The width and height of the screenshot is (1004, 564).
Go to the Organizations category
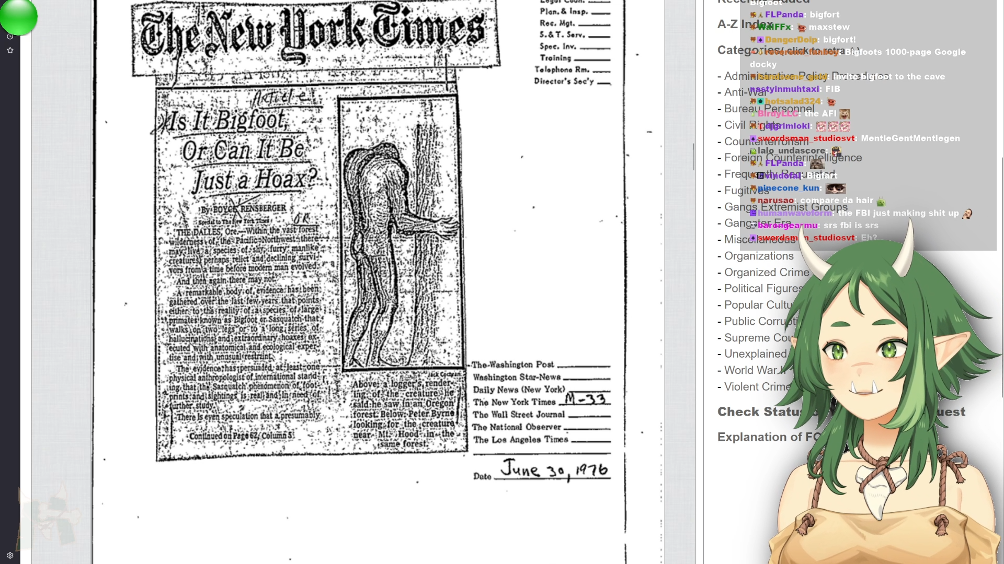tap(759, 256)
